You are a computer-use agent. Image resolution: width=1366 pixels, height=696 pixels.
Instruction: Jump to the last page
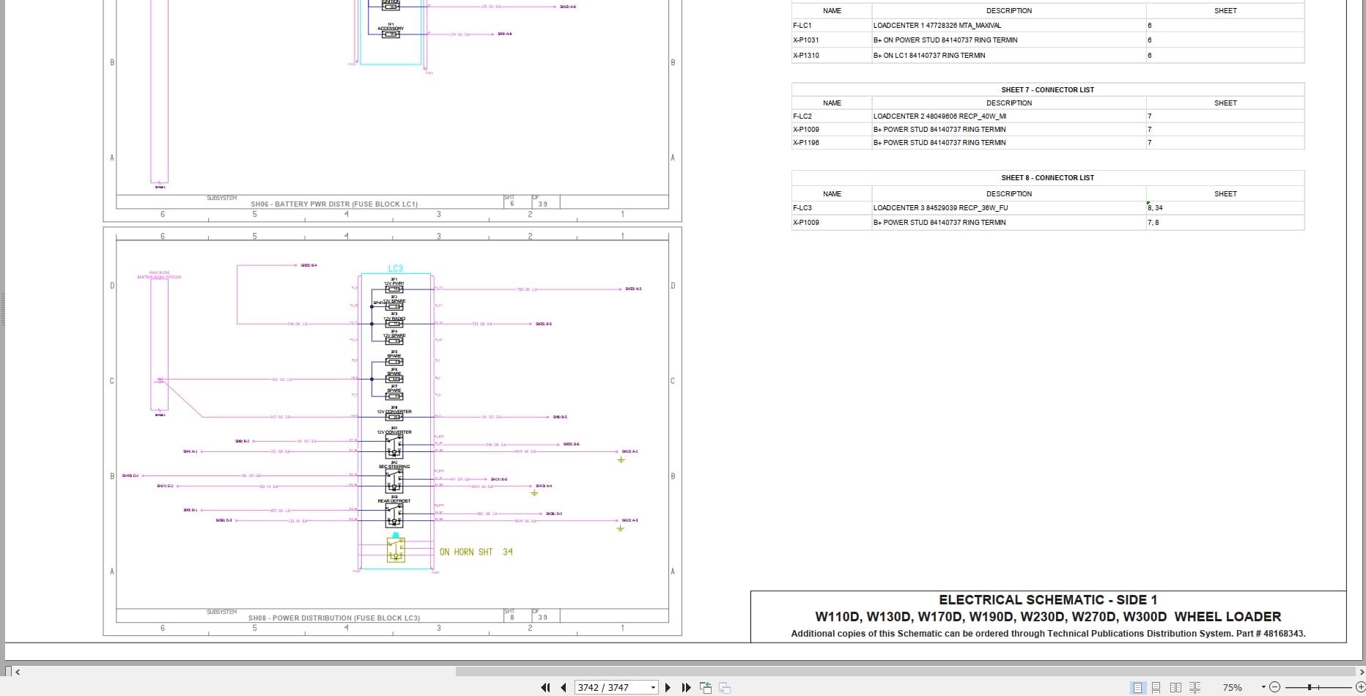686,687
